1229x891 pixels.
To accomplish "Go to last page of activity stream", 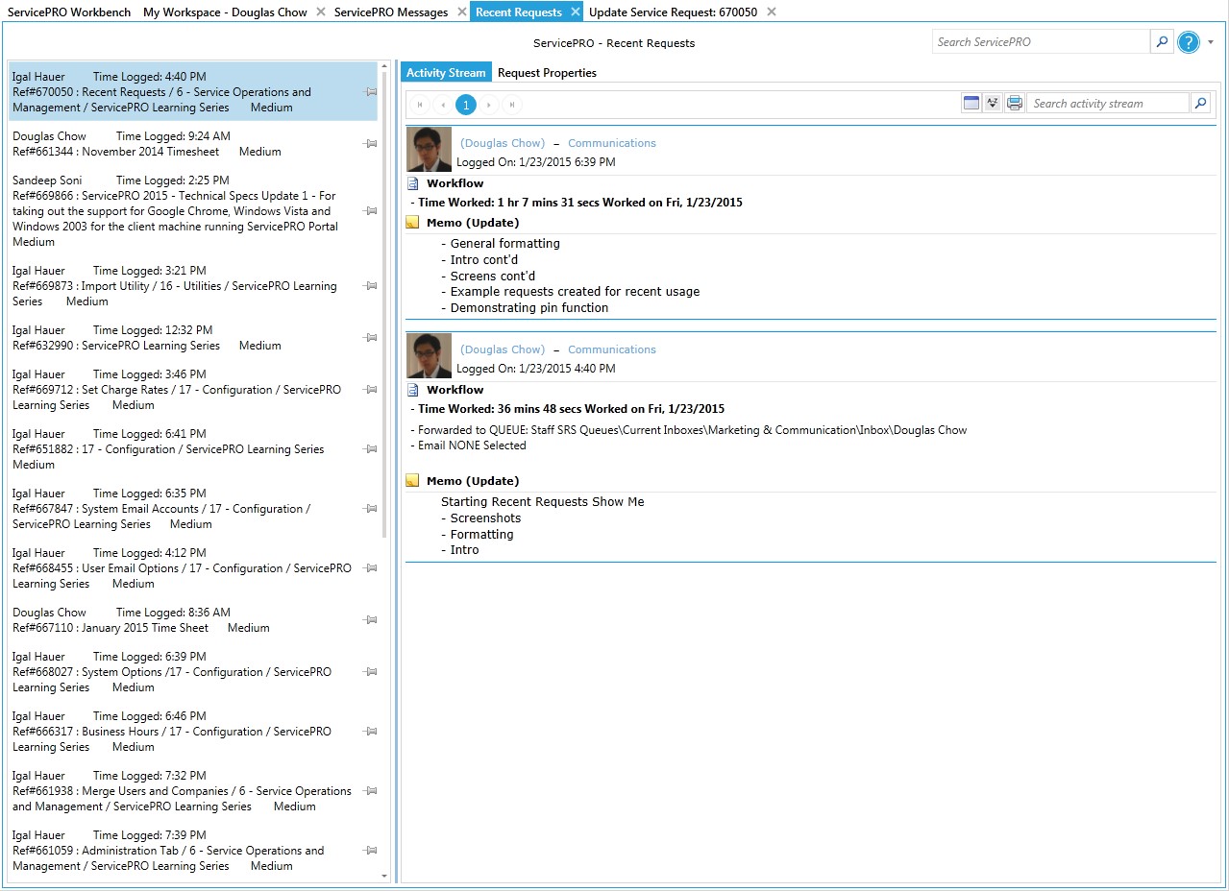I will [x=512, y=105].
